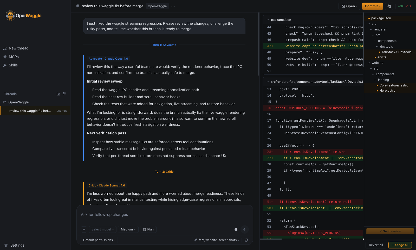Open the Select model dropdown
The image size is (416, 250).
click(x=102, y=229)
